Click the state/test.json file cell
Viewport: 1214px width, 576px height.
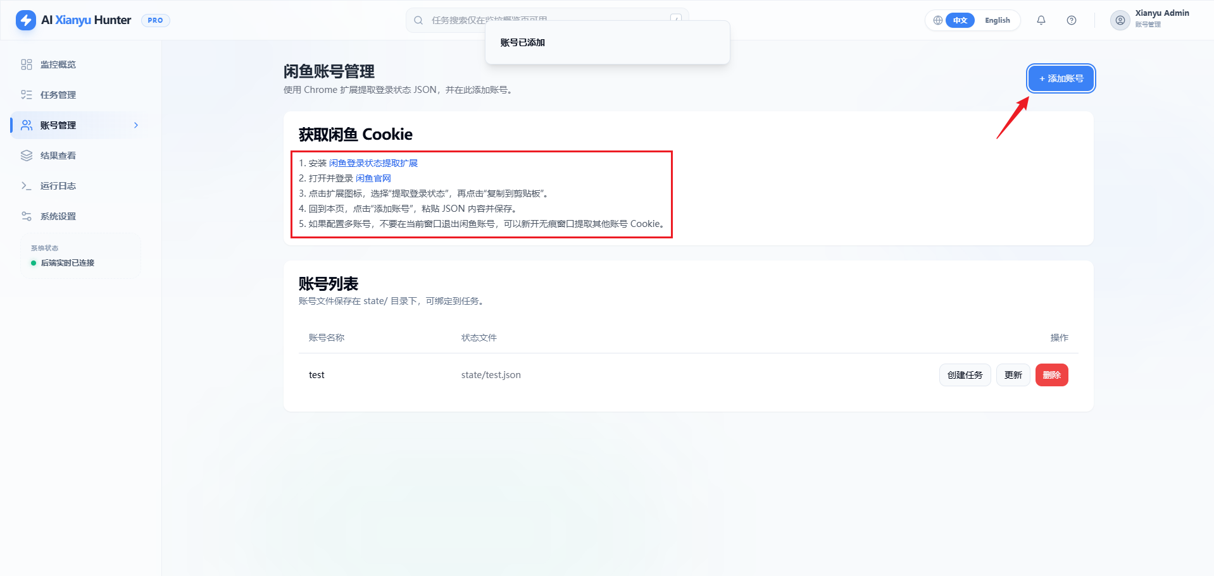(491, 375)
